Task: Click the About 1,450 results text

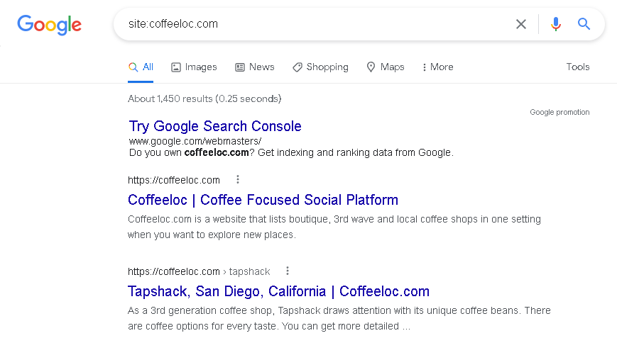Action: (204, 98)
